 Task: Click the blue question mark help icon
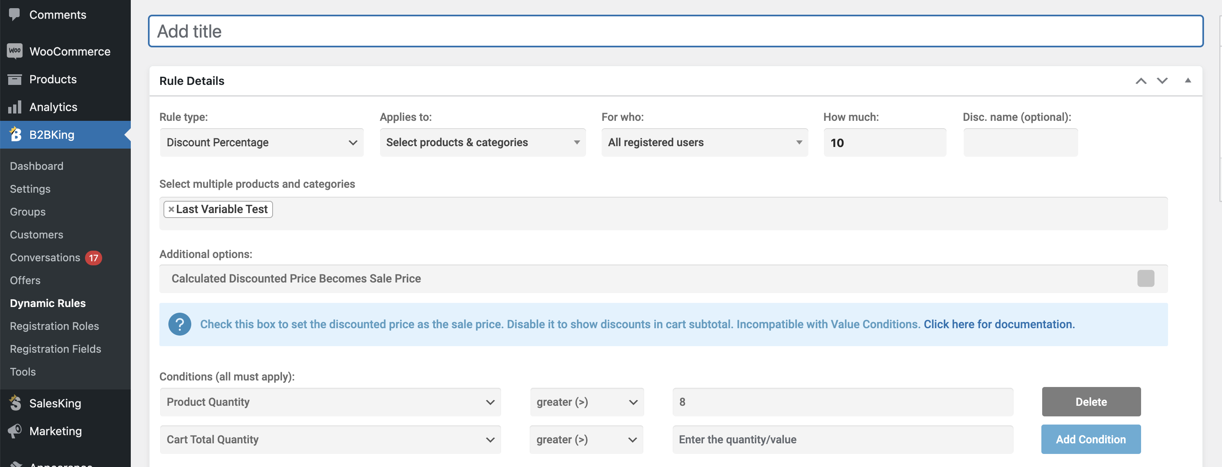pos(180,324)
